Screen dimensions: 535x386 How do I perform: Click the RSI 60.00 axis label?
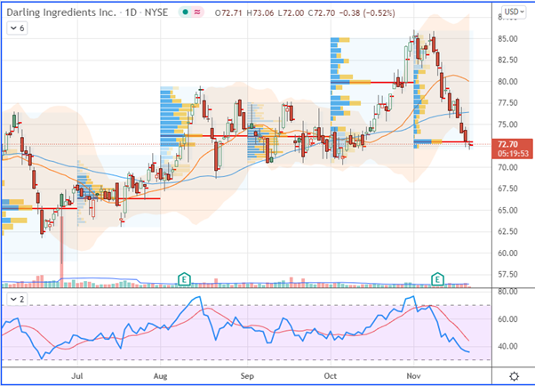pos(507,319)
